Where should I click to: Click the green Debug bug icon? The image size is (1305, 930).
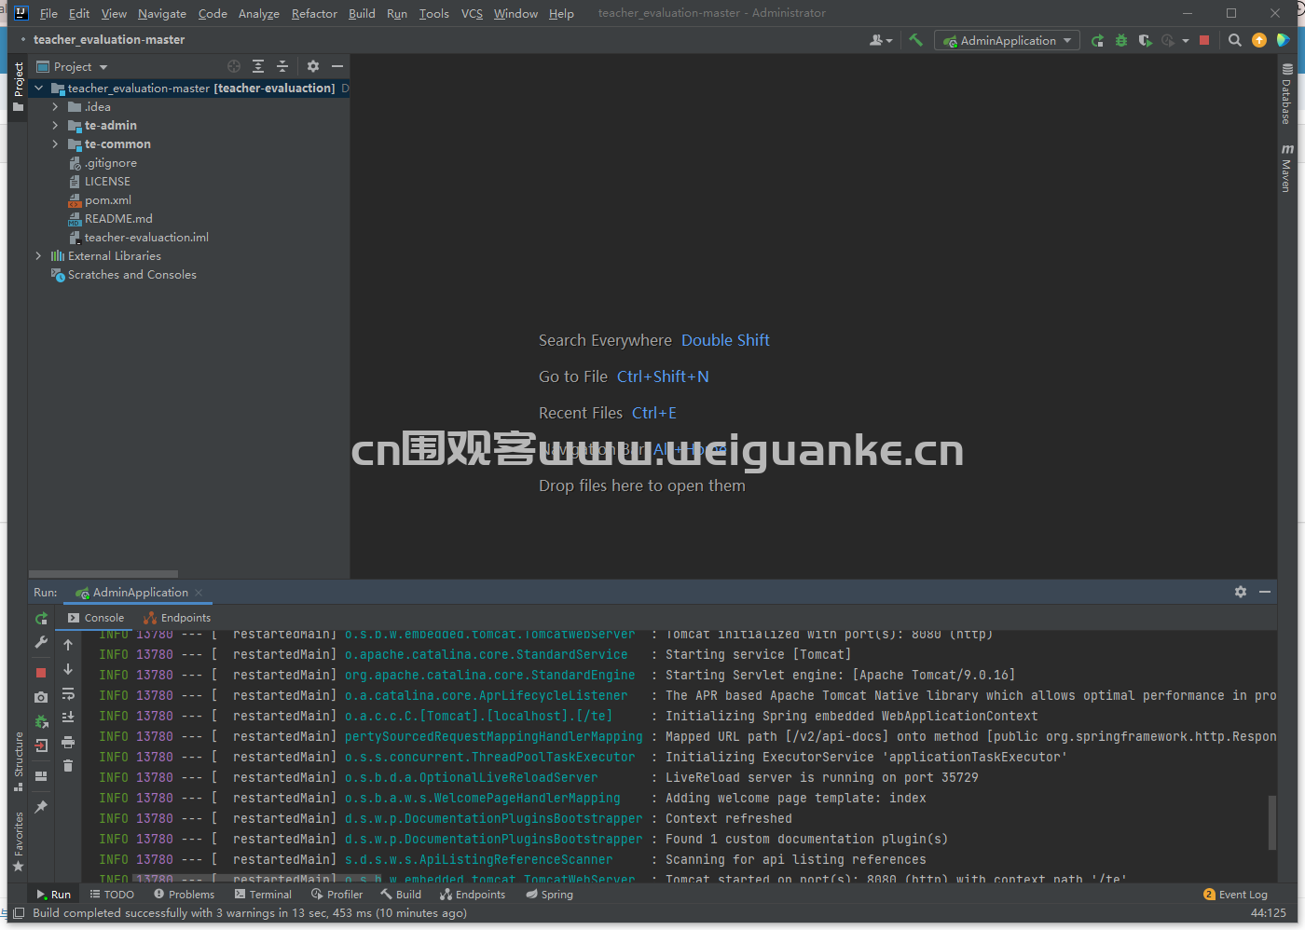[x=1121, y=40]
